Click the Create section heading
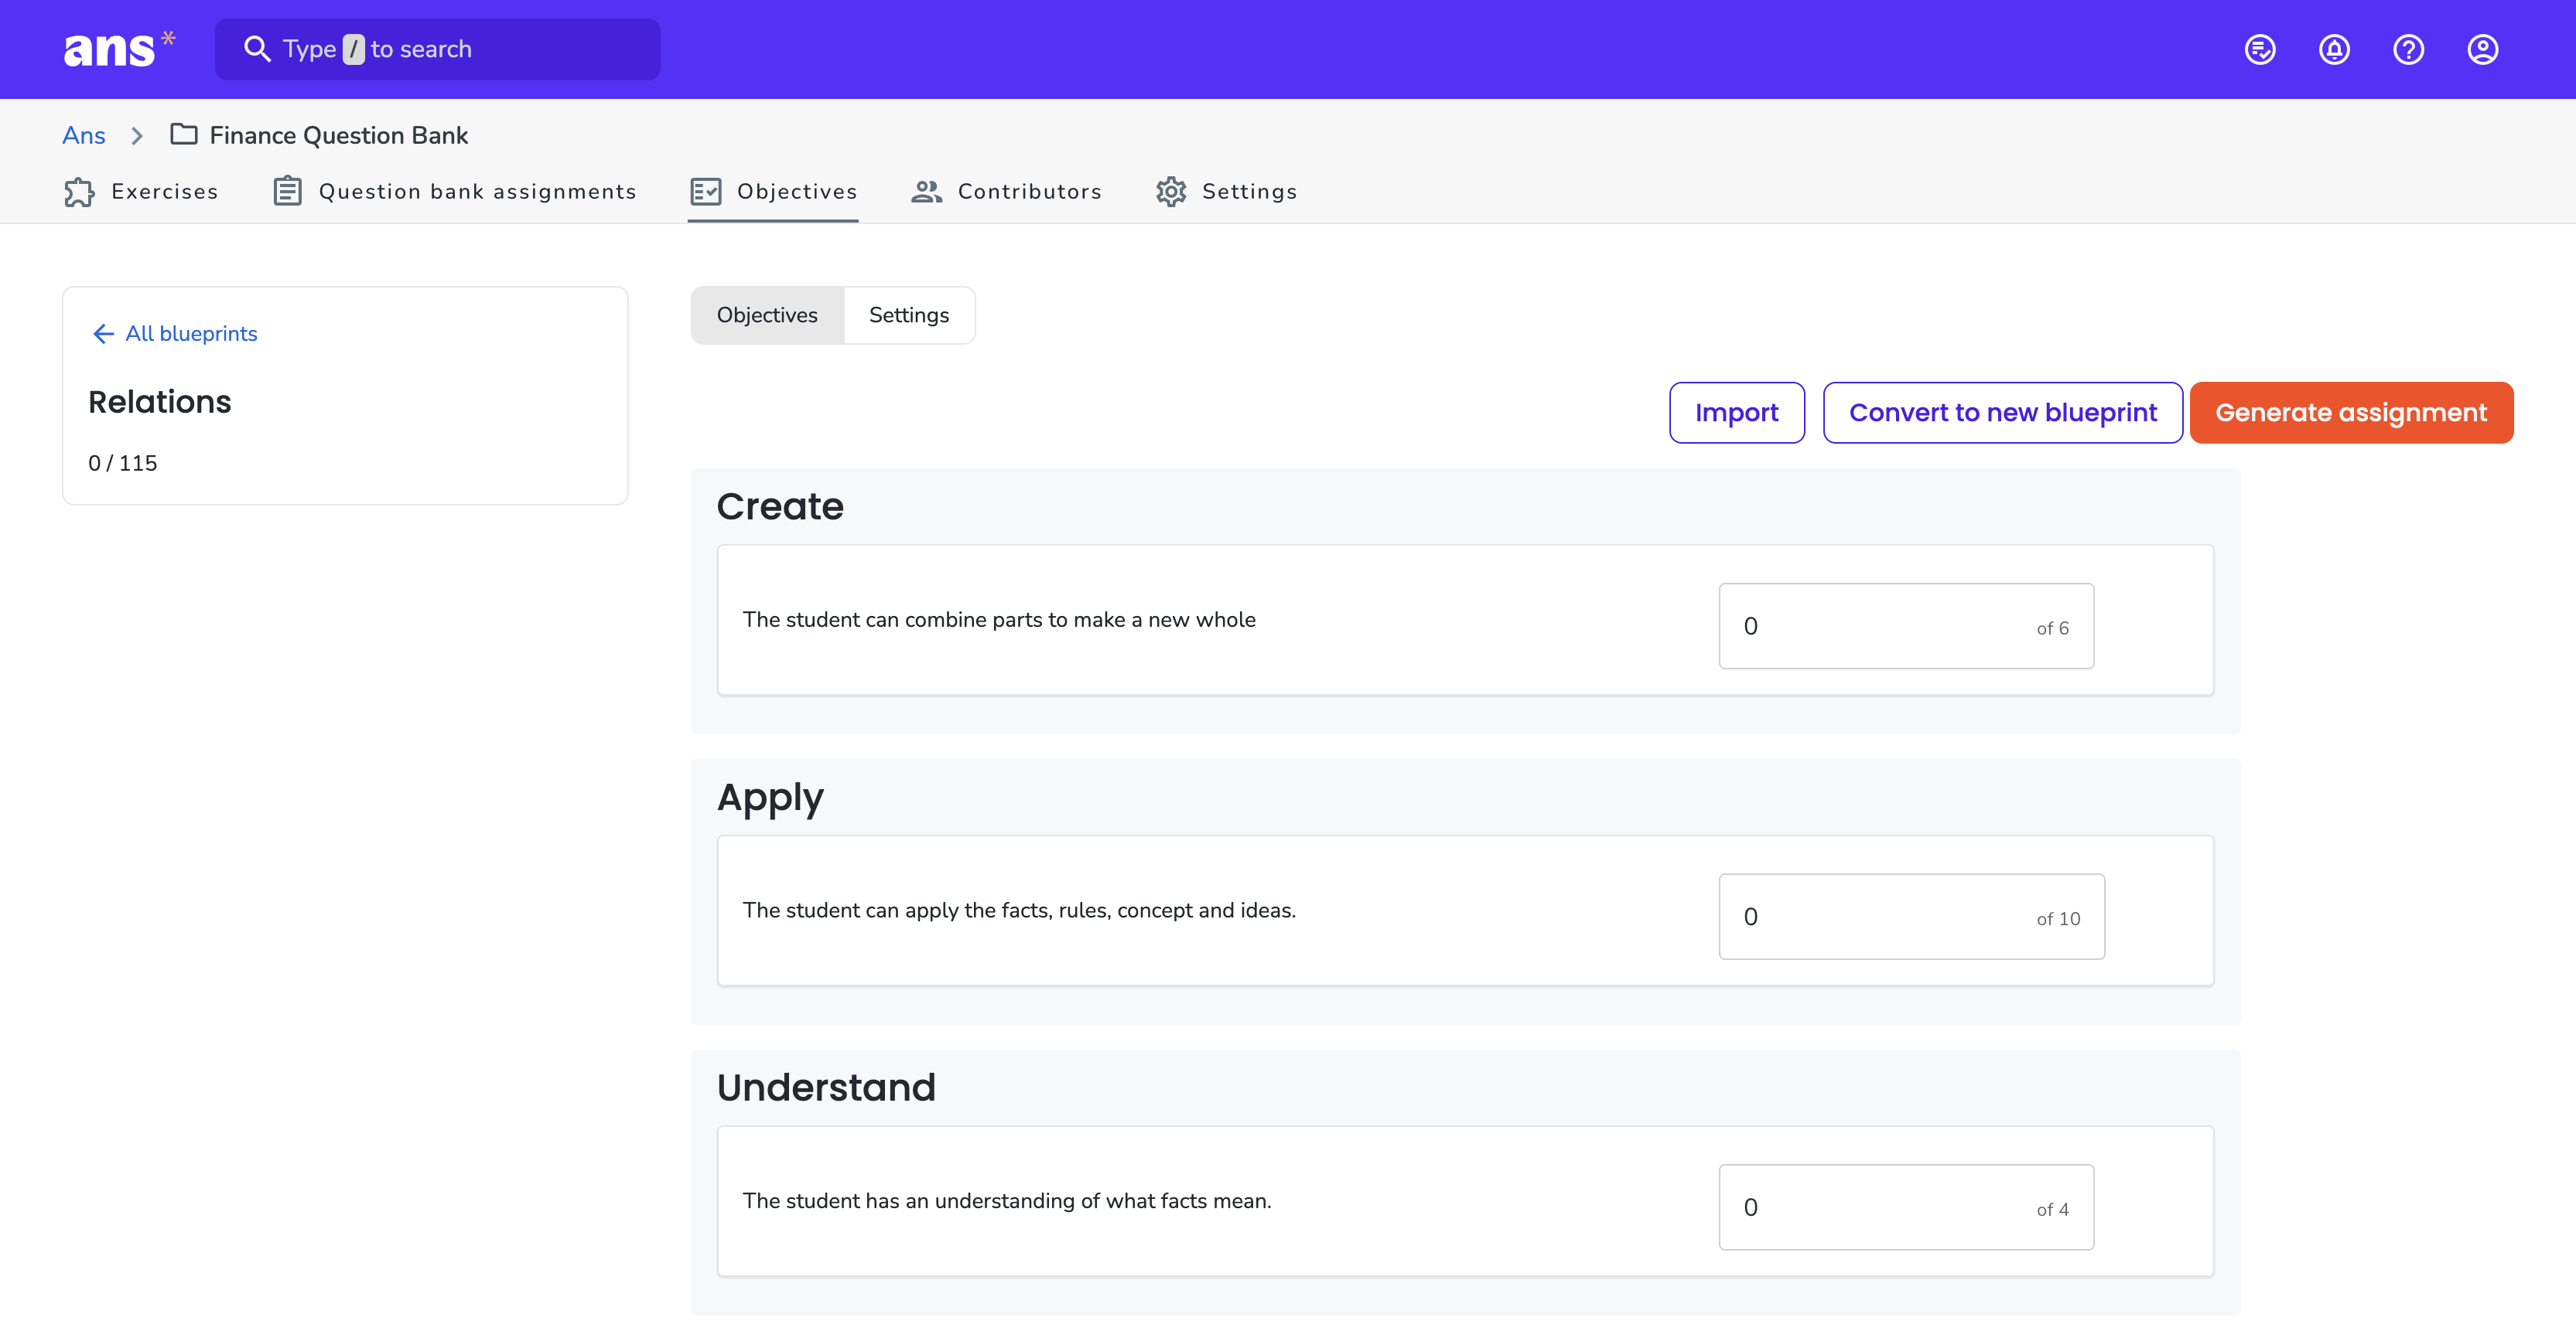The image size is (2576, 1331). tap(780, 506)
